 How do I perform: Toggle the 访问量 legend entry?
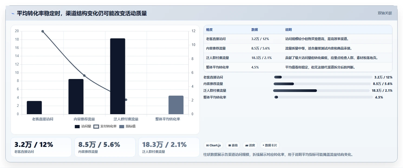pos(83,126)
